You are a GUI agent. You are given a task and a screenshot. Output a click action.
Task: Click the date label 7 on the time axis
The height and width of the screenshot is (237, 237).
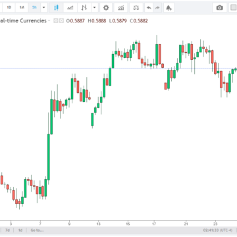[x=40, y=224]
